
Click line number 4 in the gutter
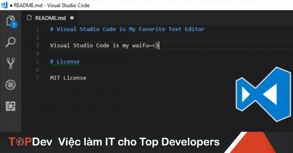pos(37,53)
